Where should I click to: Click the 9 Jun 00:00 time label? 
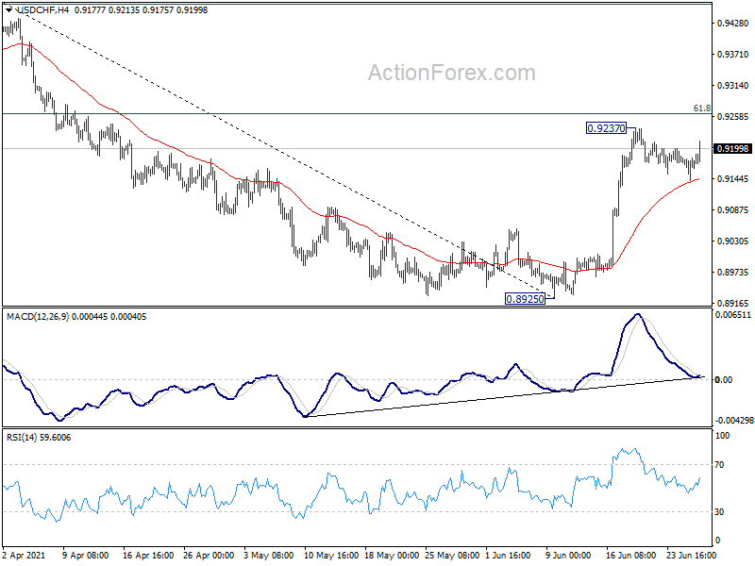click(568, 556)
